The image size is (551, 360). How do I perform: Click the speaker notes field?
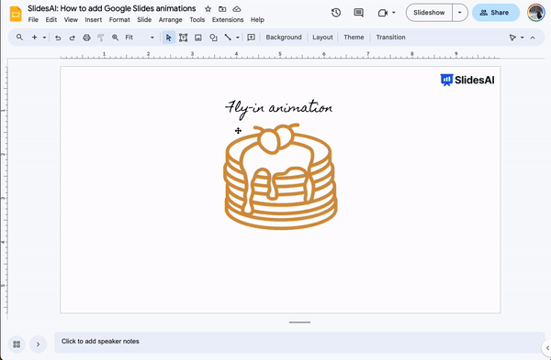[299, 342]
